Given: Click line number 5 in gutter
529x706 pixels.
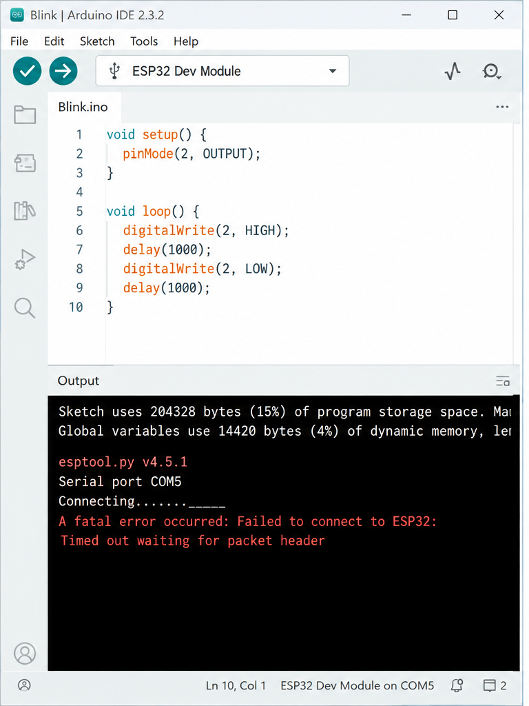Looking at the screenshot, I should [x=80, y=211].
